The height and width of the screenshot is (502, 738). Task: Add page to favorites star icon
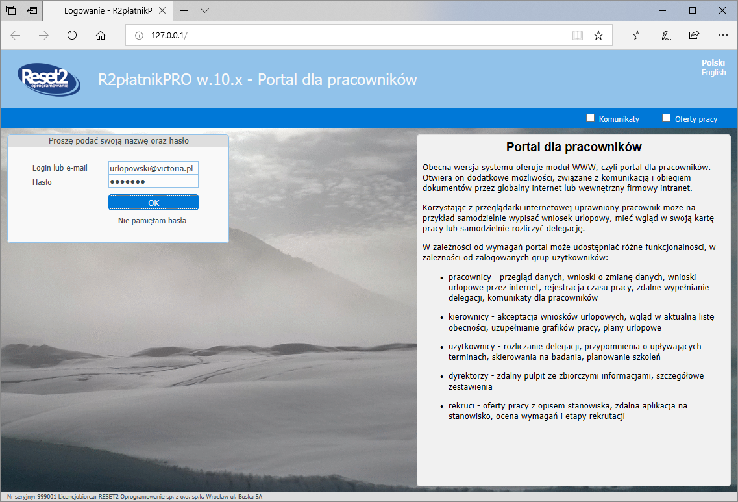[x=598, y=35]
